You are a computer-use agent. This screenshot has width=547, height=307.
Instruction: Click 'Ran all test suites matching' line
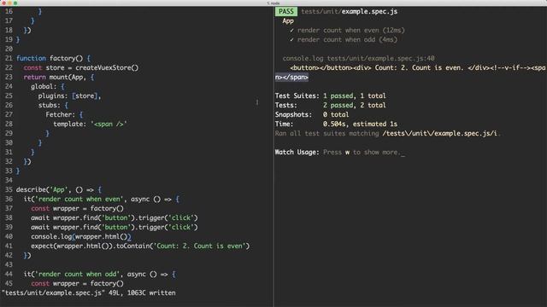pyautogui.click(x=388, y=133)
